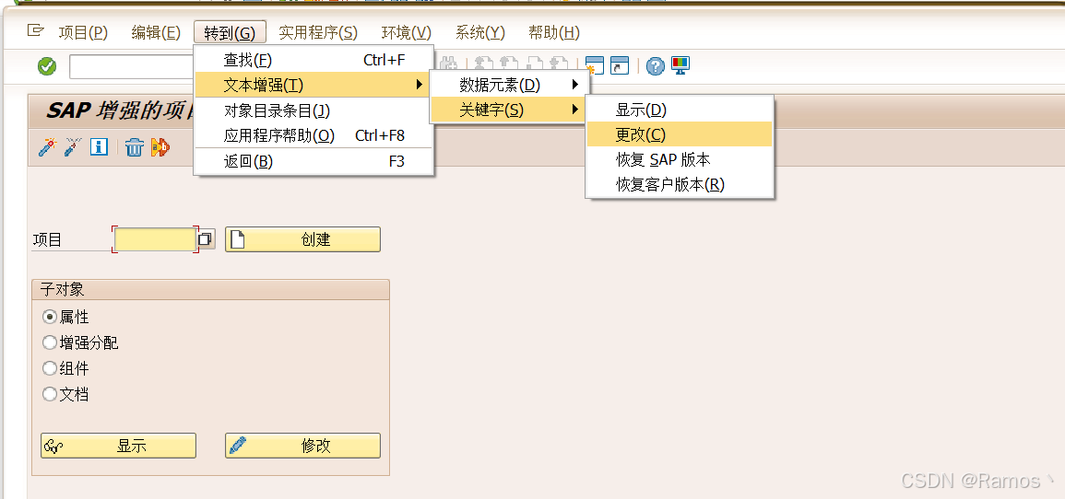Image resolution: width=1065 pixels, height=499 pixels.
Task: Click the Next Page toolbar icon
Action: point(535,65)
